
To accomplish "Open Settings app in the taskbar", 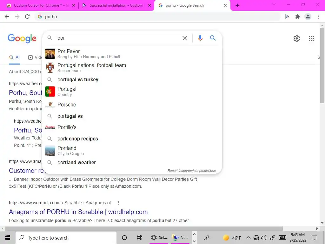I will click(x=159, y=238).
